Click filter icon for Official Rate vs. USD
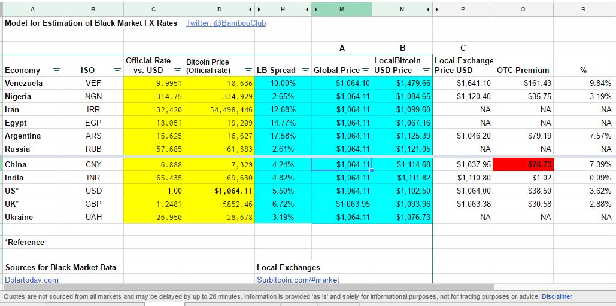Image resolution: width=616 pixels, height=306 pixels. (177, 70)
